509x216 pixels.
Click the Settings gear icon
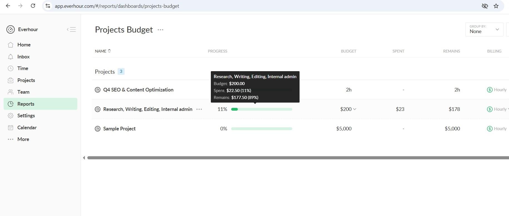pyautogui.click(x=11, y=116)
